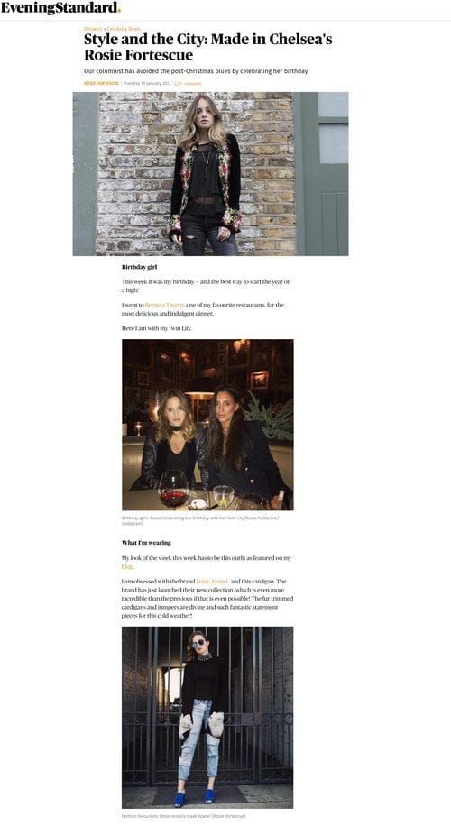
Task: Click the What I'm wearing subheading
Action: 146,543
